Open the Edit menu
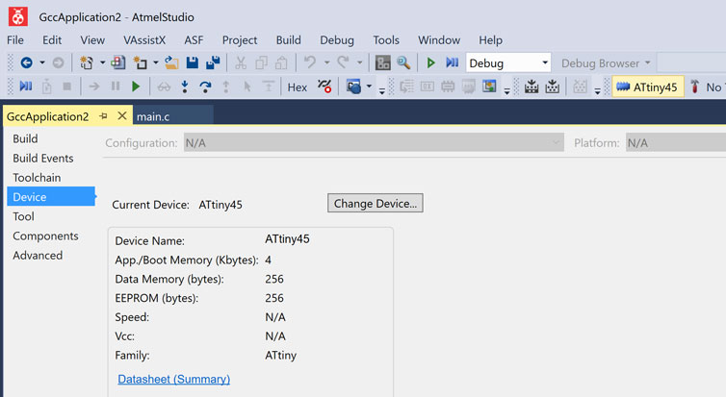The height and width of the screenshot is (397, 726). point(52,40)
